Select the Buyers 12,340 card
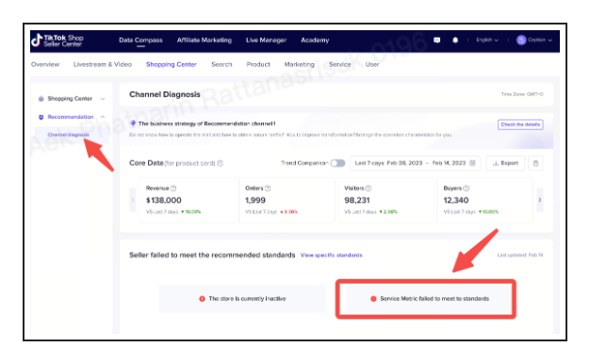590x364 pixels. coord(484,200)
